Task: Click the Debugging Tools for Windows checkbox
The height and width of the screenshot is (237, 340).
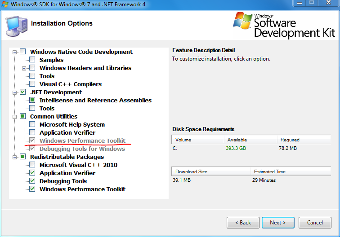Action: point(32,149)
